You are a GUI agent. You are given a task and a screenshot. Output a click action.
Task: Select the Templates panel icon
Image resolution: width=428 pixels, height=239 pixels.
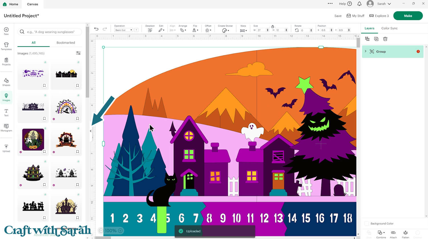(6, 46)
